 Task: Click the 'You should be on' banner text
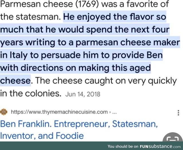(x=123, y=146)
